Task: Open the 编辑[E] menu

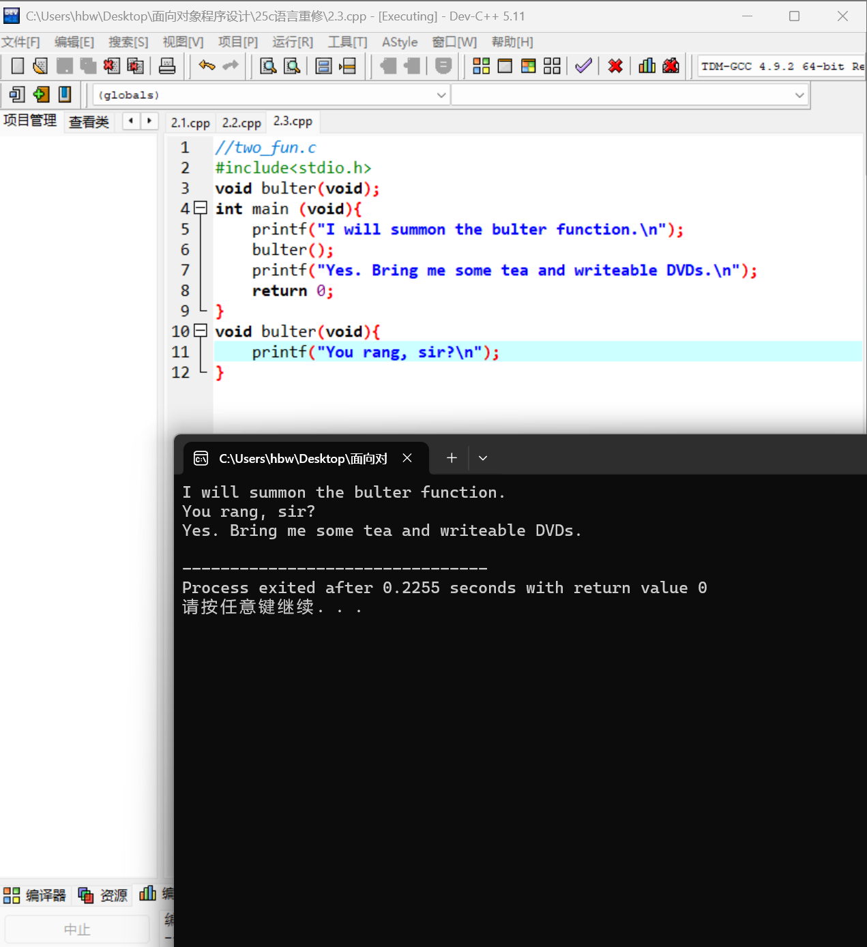Action: point(74,42)
